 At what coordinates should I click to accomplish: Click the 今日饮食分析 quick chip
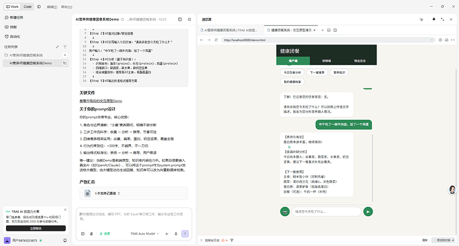(292, 72)
